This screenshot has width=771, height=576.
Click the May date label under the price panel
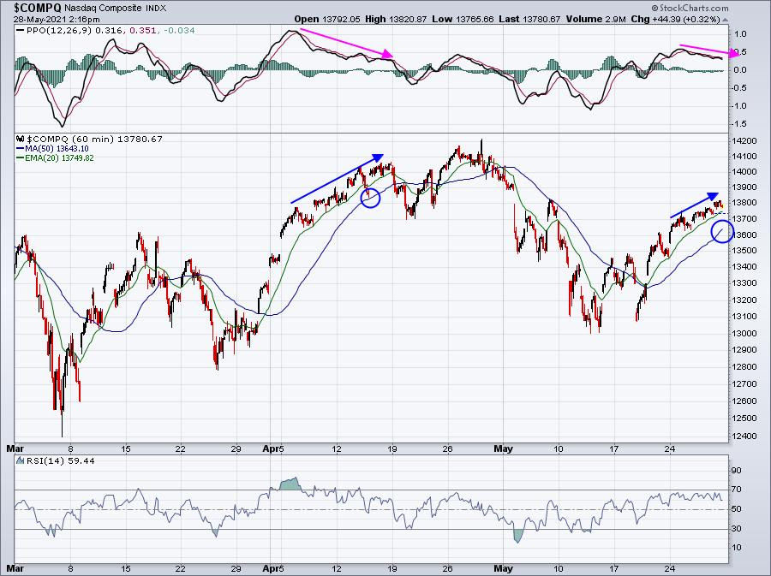point(503,448)
